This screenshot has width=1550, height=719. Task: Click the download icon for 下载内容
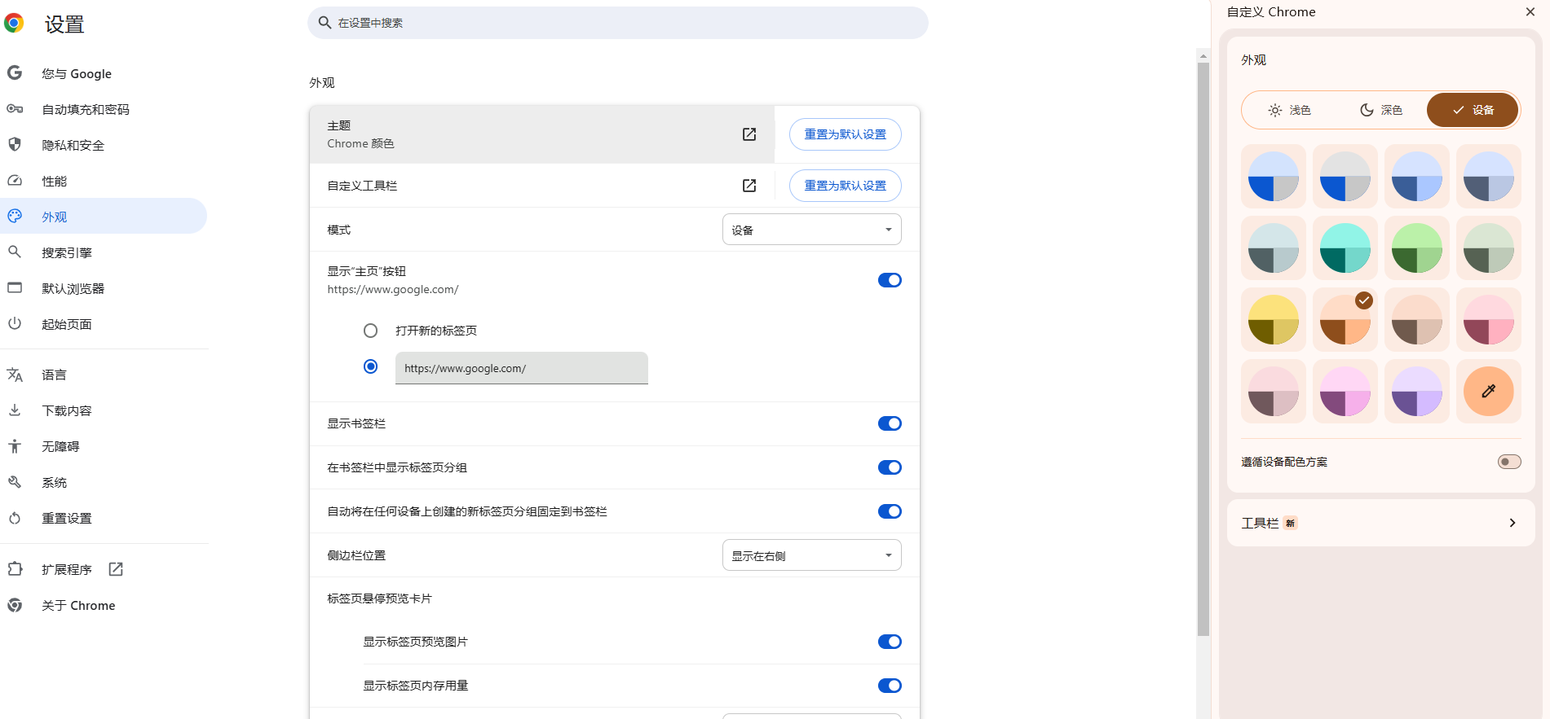(x=15, y=410)
